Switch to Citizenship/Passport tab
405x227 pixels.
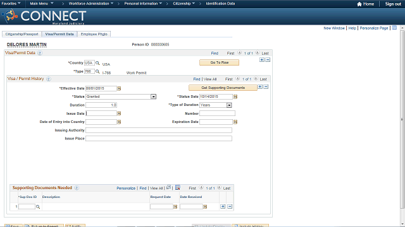[x=22, y=34]
